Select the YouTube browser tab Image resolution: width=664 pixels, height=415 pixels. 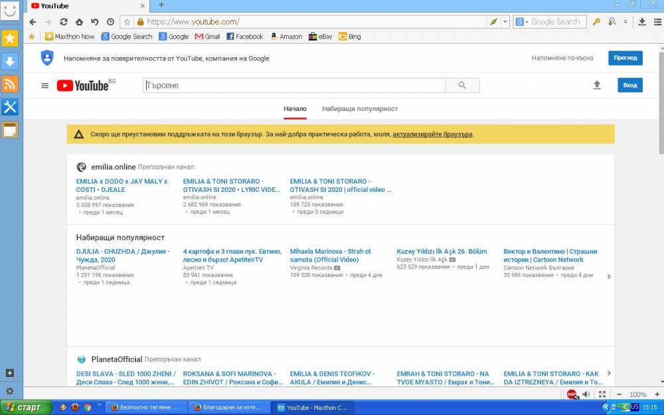point(88,6)
